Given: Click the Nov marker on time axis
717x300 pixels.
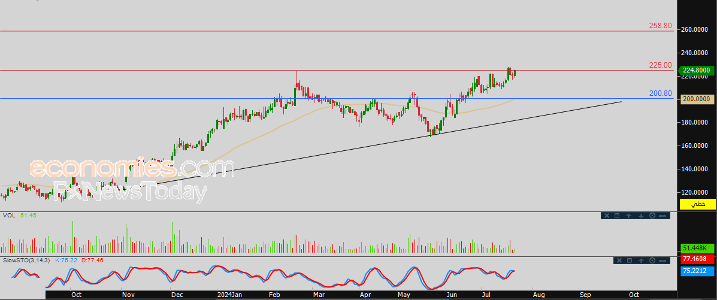Looking at the screenshot, I should pyautogui.click(x=129, y=294).
